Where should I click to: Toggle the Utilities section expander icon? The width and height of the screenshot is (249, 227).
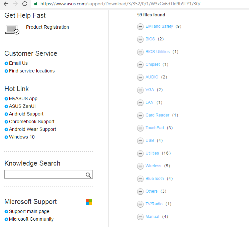pos(141,154)
